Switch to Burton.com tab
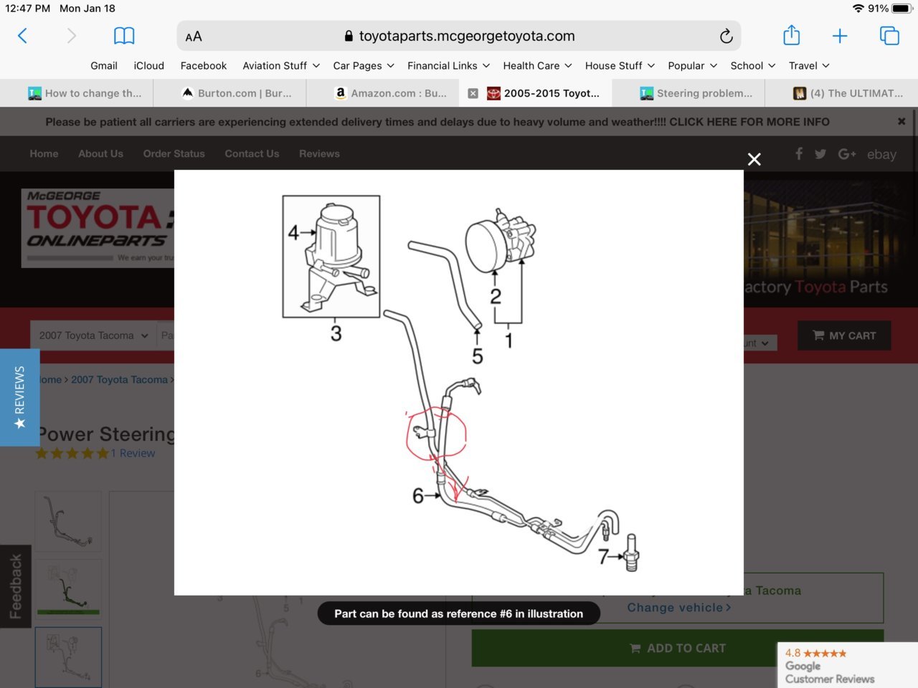Screen dimensions: 918x688 [x=230, y=93]
